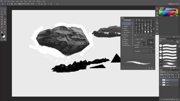Toggle Quick Mask mode in the toolbox
180x101 pixels.
coord(2,40)
